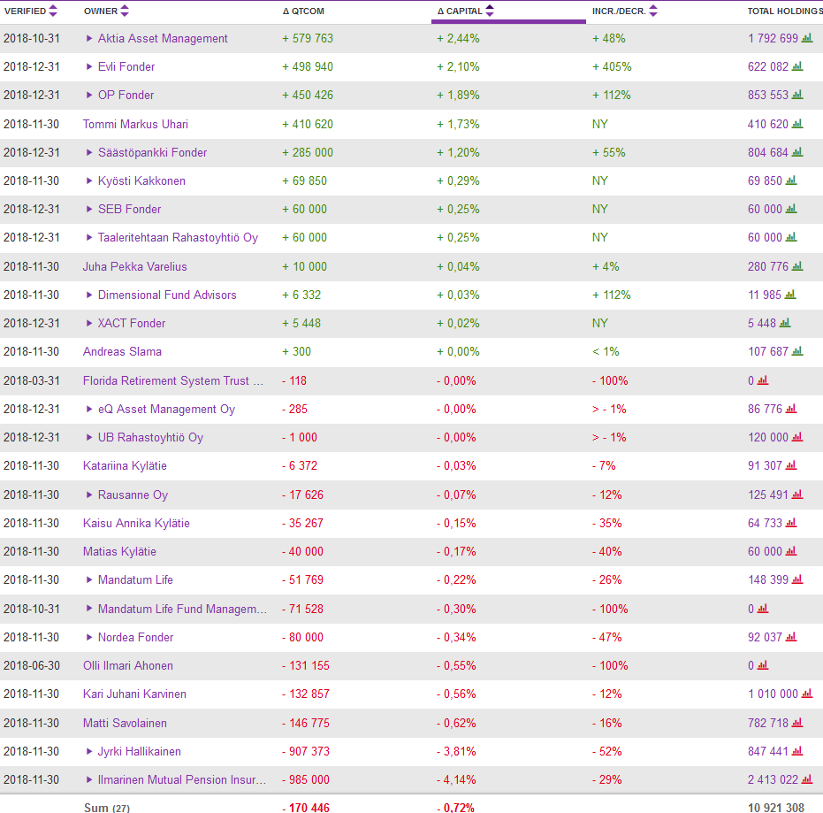Open red chart icon for Florida Retirement System
The width and height of the screenshot is (823, 813).
pyautogui.click(x=763, y=380)
